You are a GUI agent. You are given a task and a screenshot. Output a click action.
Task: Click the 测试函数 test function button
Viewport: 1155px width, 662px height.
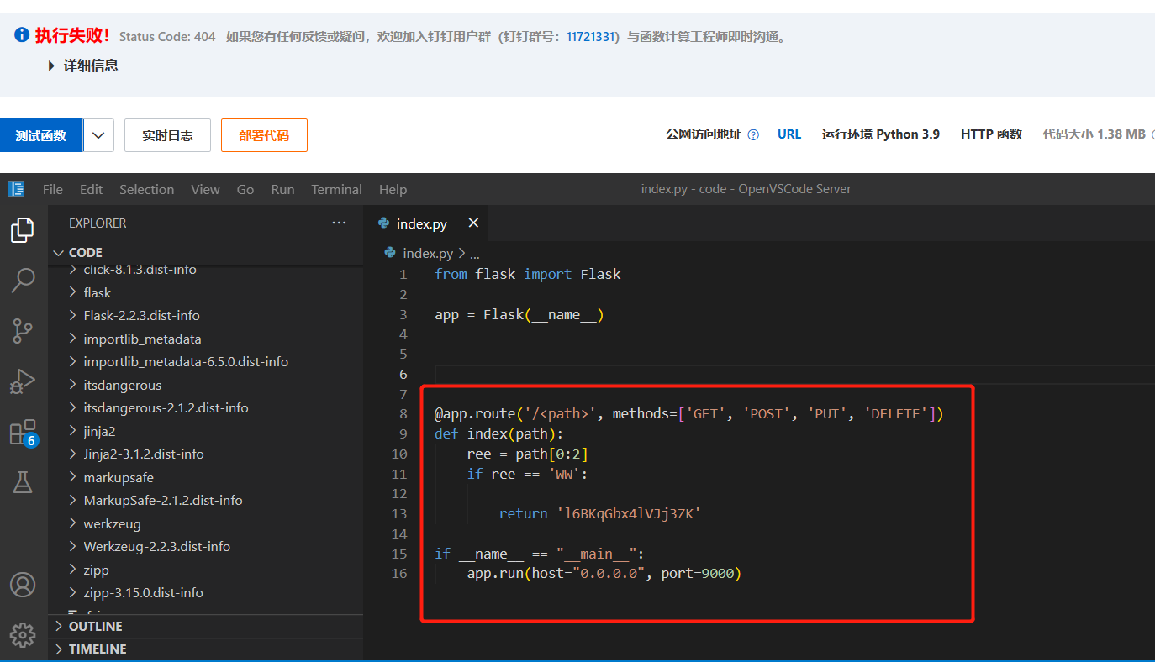[41, 135]
